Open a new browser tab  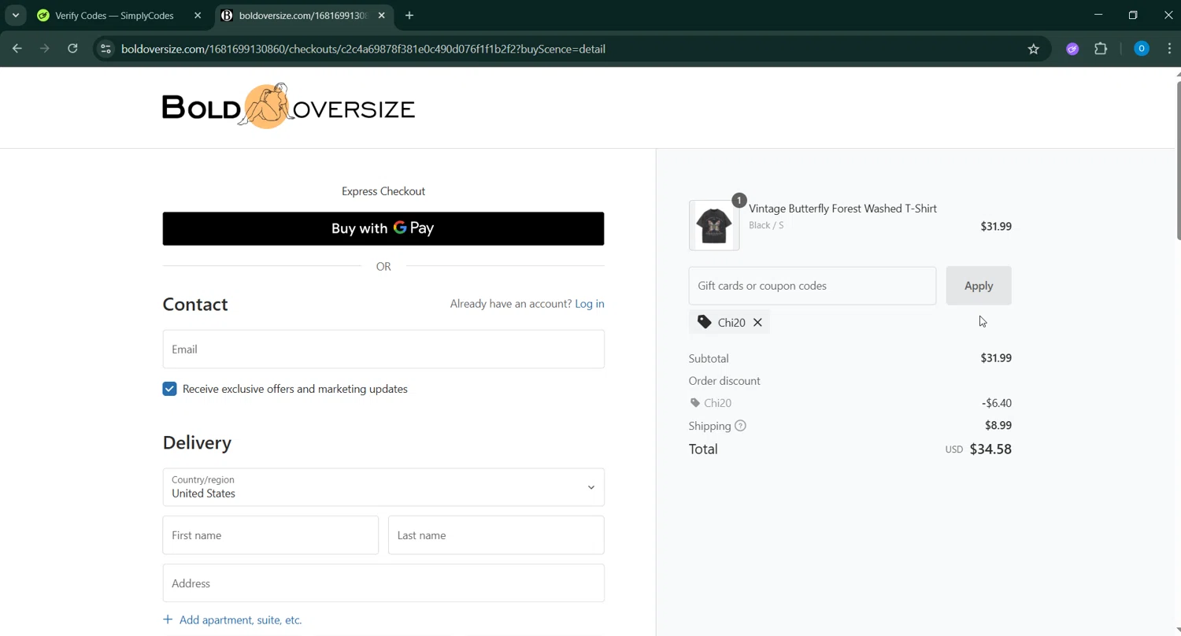(x=409, y=15)
